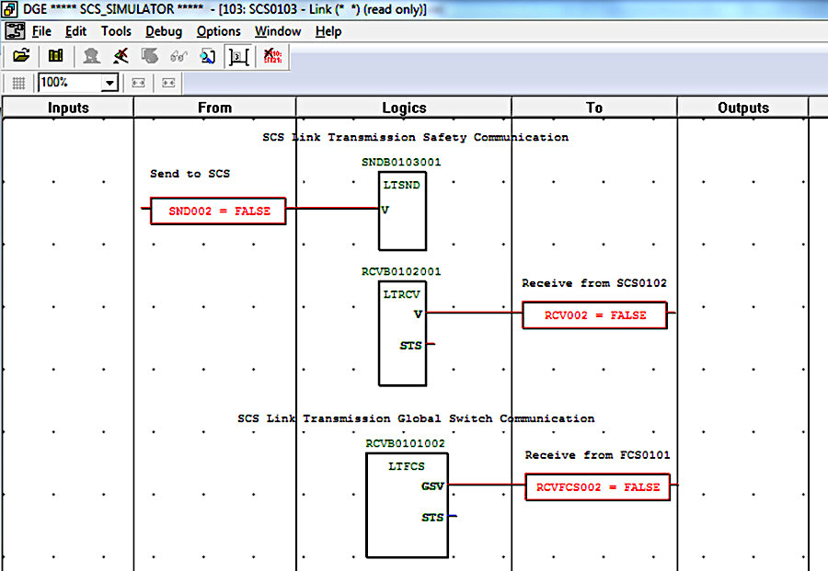This screenshot has height=571, width=828.
Task: Open the Window menu
Action: click(278, 31)
